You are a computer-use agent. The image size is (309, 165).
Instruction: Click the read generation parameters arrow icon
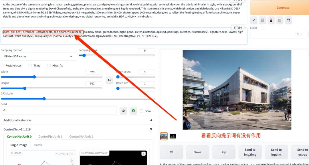coord(253,20)
